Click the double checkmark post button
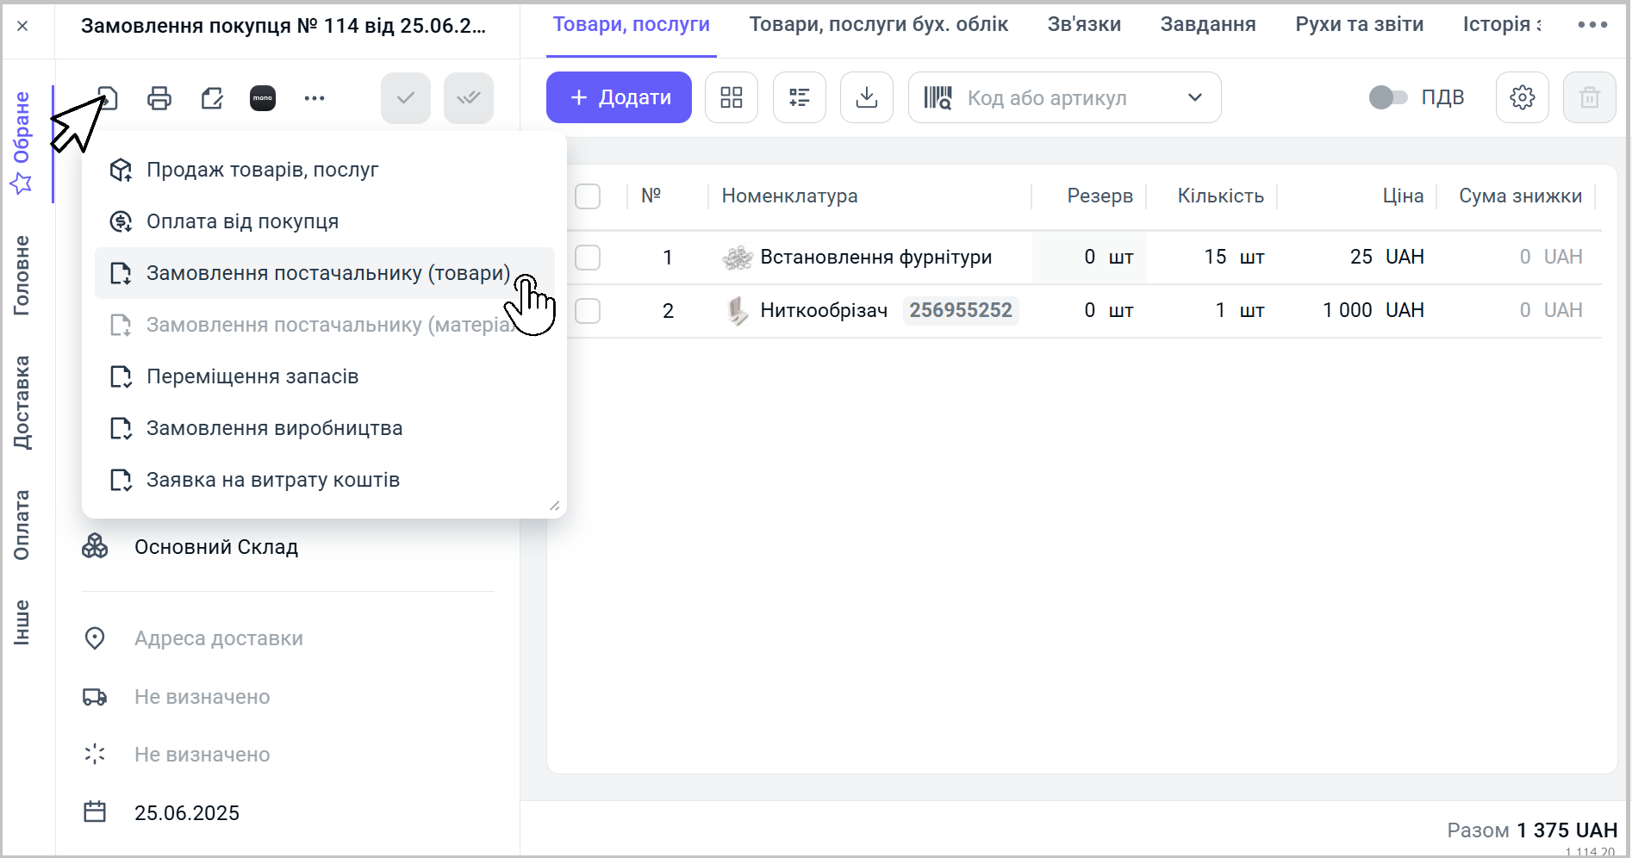The height and width of the screenshot is (858, 1632). coord(468,98)
